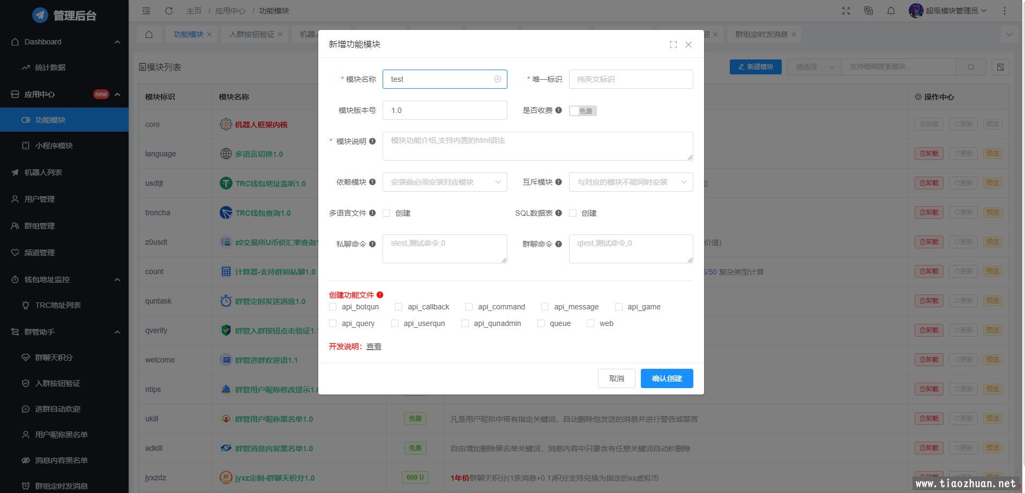Open the 依赖模块 dropdown
The width and height of the screenshot is (1025, 493).
(445, 182)
